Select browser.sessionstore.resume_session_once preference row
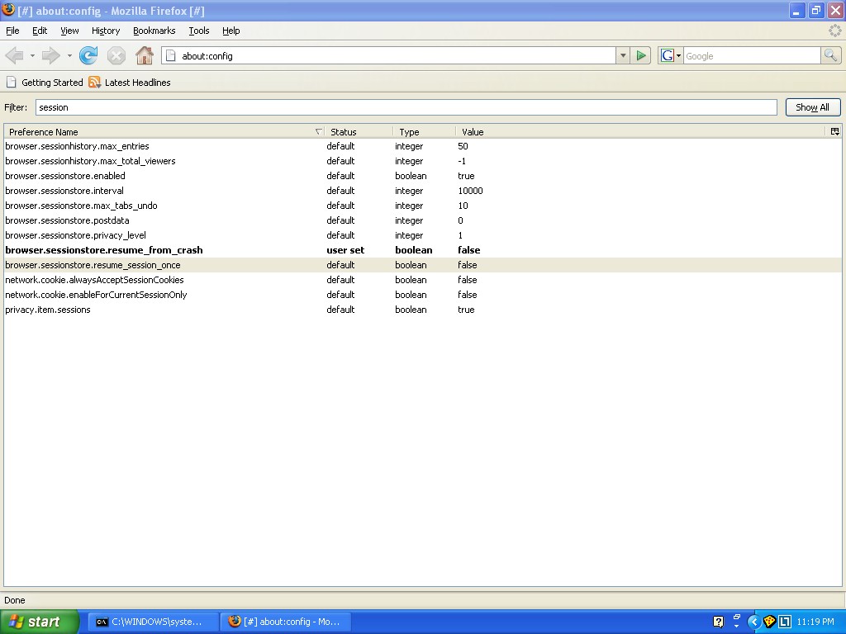 (423, 265)
